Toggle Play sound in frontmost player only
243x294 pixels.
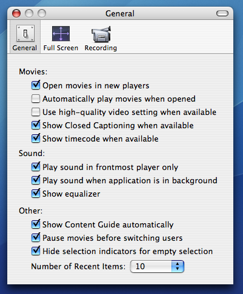click(36, 167)
